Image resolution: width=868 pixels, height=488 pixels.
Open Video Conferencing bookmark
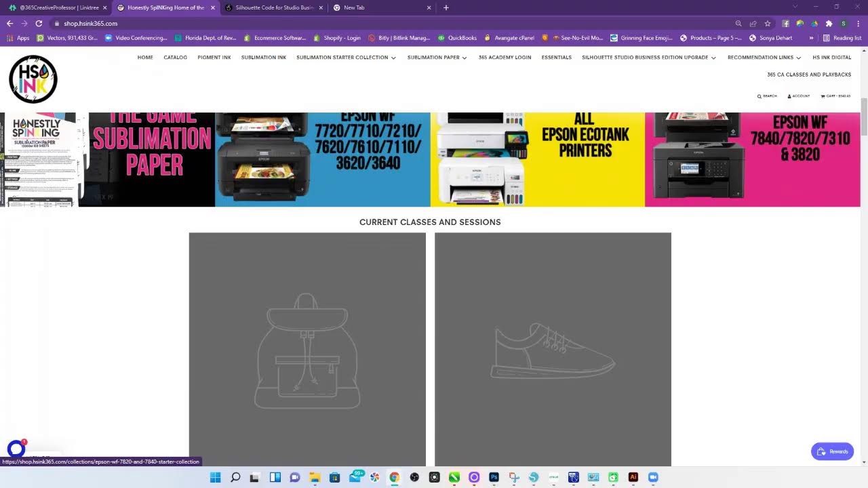[136, 38]
